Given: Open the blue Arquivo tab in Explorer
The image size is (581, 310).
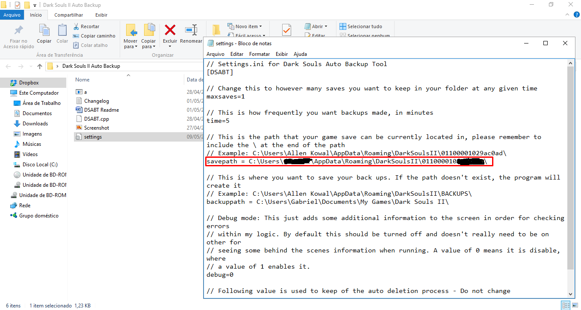Looking at the screenshot, I should coord(12,15).
